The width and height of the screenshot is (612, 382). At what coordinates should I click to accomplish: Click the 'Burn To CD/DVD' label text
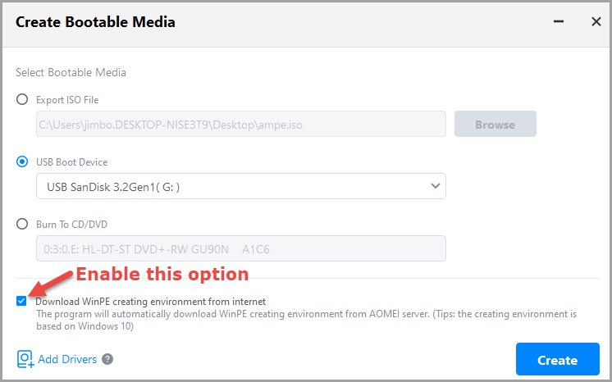pos(71,224)
